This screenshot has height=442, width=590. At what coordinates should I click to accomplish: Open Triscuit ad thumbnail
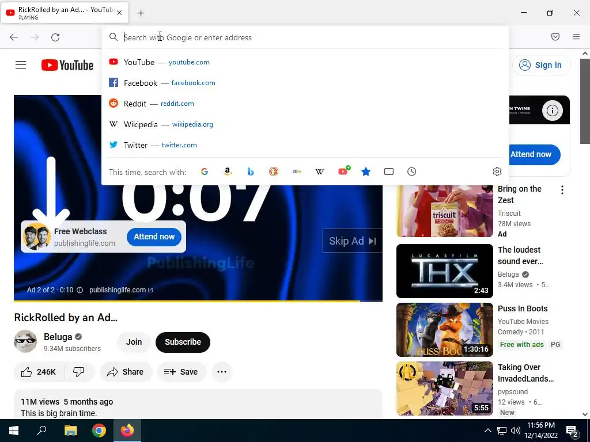tap(445, 211)
